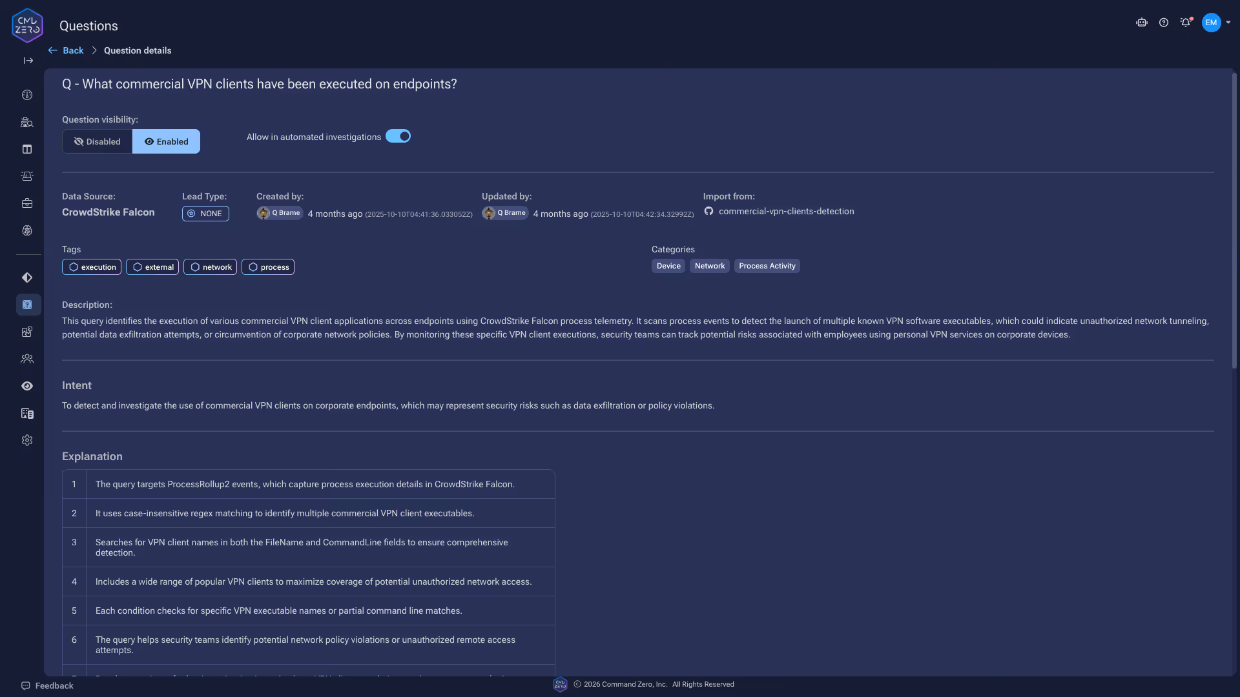This screenshot has height=697, width=1240.
Task: Open the alerts bell icon in sidebar
Action: 27,176
